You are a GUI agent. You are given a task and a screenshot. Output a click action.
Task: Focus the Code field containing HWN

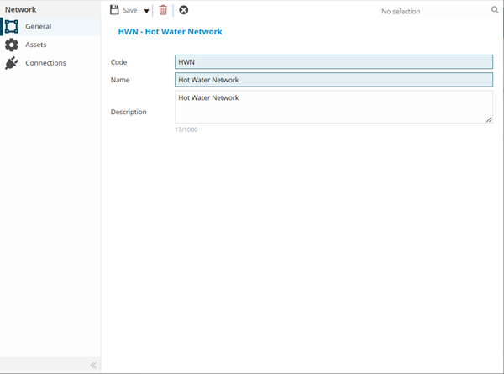click(x=333, y=61)
